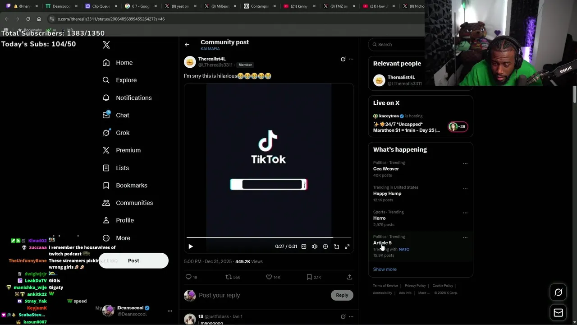Click the Reply button
The height and width of the screenshot is (325, 577).
(x=342, y=295)
